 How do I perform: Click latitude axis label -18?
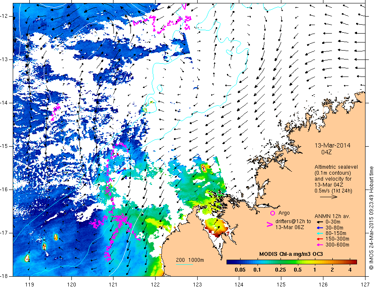point(4,276)
